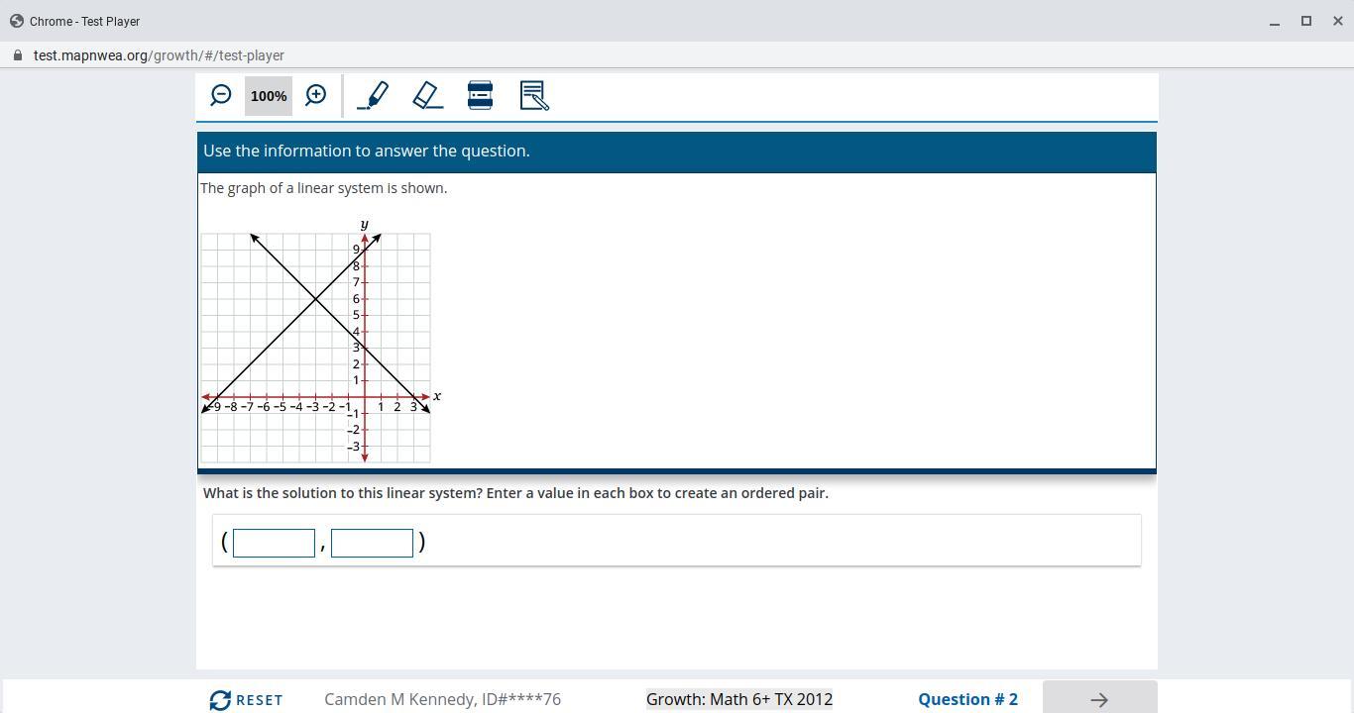Open the line reader tool

click(480, 95)
